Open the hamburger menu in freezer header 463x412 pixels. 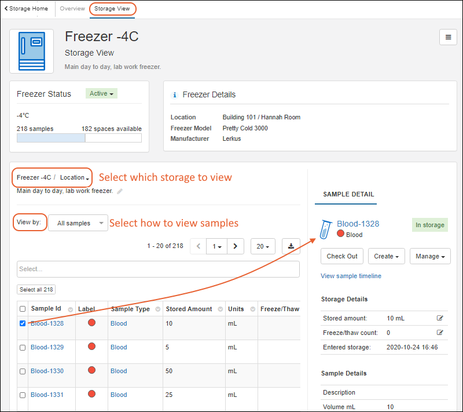447,37
